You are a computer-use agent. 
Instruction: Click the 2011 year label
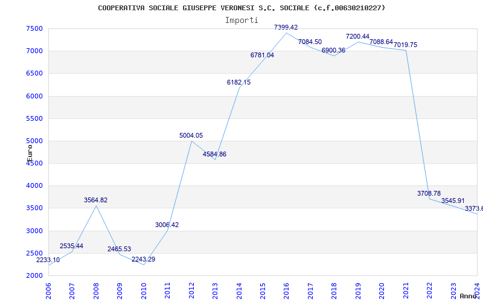point(168,292)
